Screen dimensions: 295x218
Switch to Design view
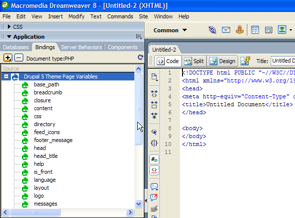223,61
